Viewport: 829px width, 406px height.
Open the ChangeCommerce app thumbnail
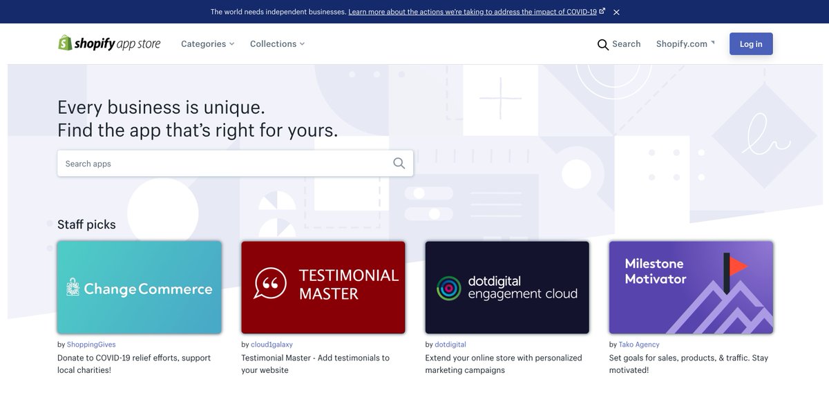pos(140,287)
